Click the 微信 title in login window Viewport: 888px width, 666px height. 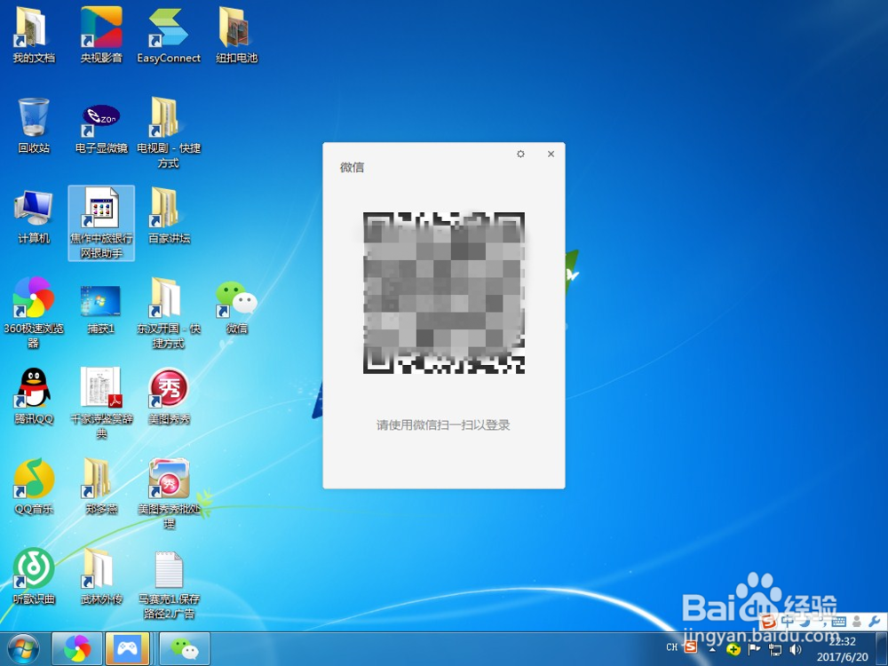coord(352,167)
